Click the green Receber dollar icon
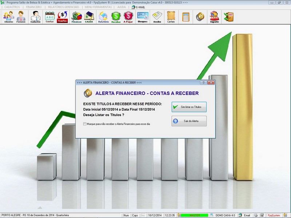 116,17
